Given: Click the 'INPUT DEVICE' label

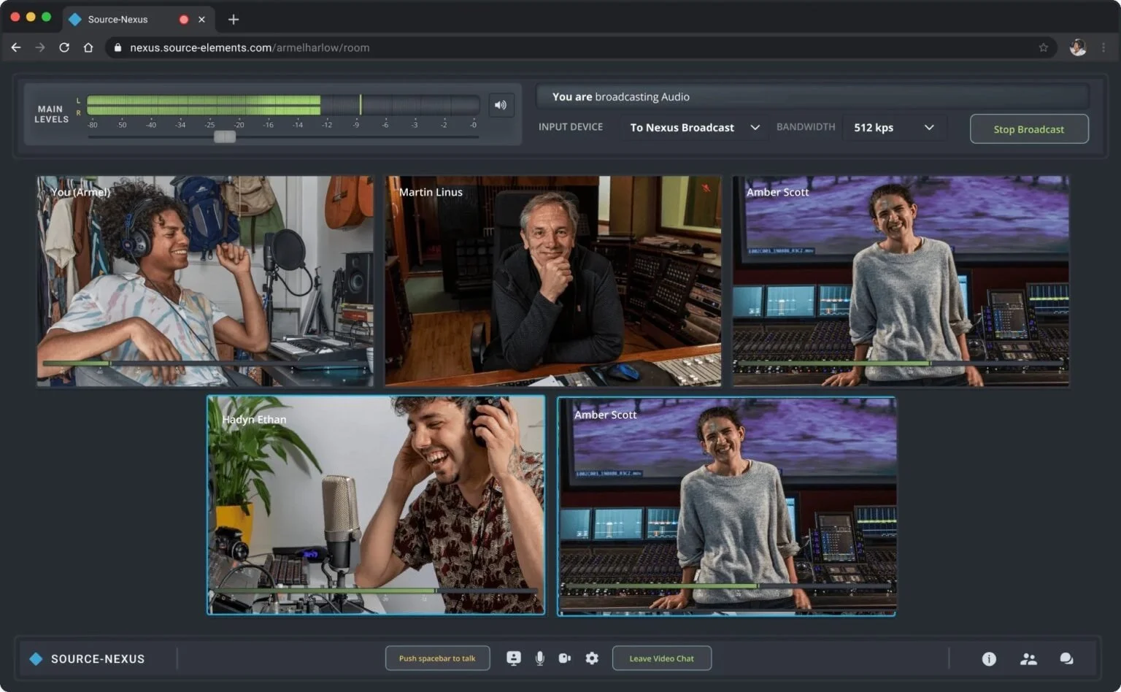Looking at the screenshot, I should pyautogui.click(x=571, y=127).
